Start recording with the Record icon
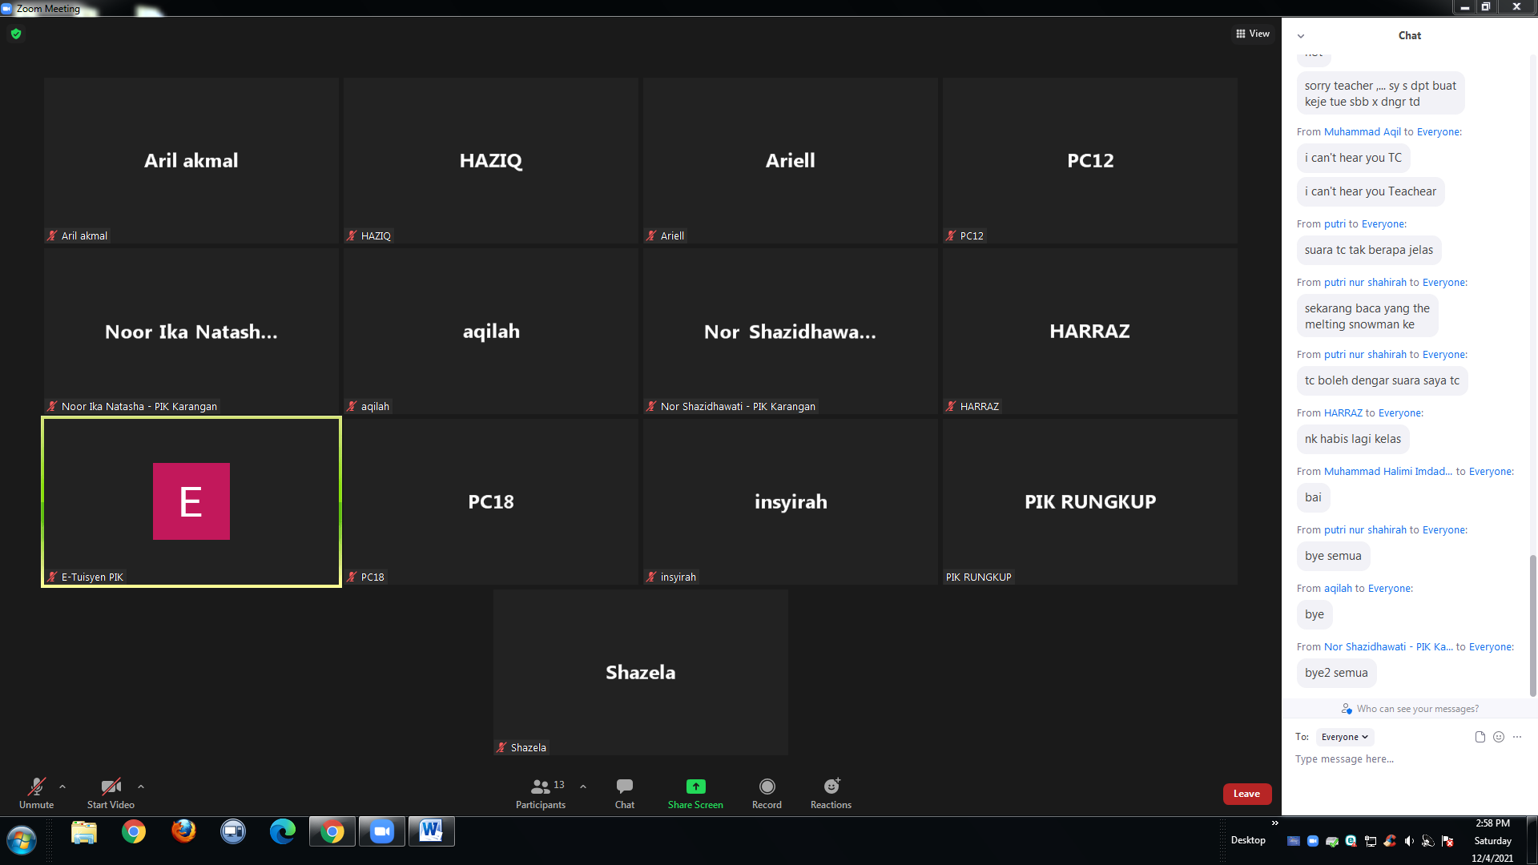Screen dimensions: 1538x865 tap(767, 787)
